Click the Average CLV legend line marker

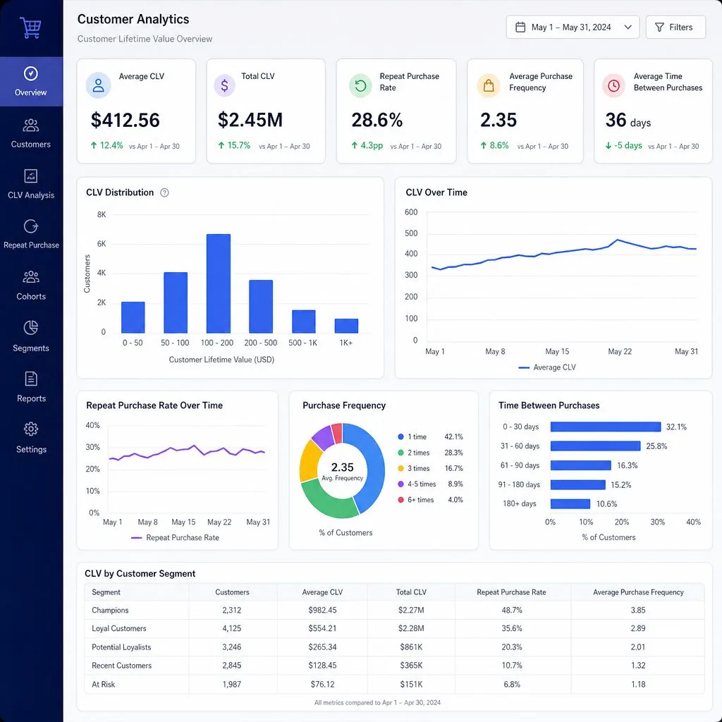pos(524,367)
